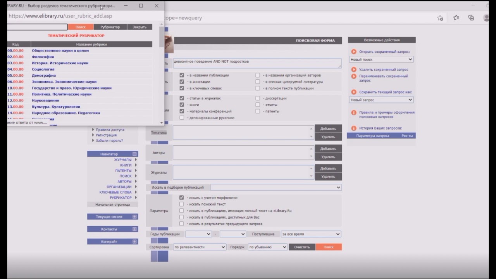Viewport: 496px width, 279px height.
Task: Toggle 'искать с учетом морфологии' checkbox
Action: (x=182, y=198)
